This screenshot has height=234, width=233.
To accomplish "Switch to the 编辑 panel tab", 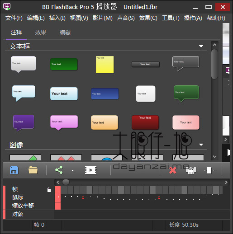I will tap(65, 33).
